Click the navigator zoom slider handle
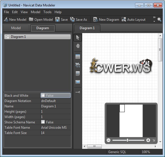Viewport: 165px width, 157px height. click(128, 140)
